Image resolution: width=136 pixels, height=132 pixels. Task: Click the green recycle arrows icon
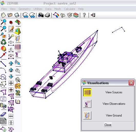point(4,42)
